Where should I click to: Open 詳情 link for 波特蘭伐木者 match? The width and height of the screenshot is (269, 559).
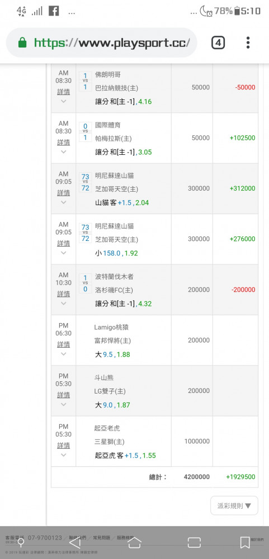tap(64, 294)
